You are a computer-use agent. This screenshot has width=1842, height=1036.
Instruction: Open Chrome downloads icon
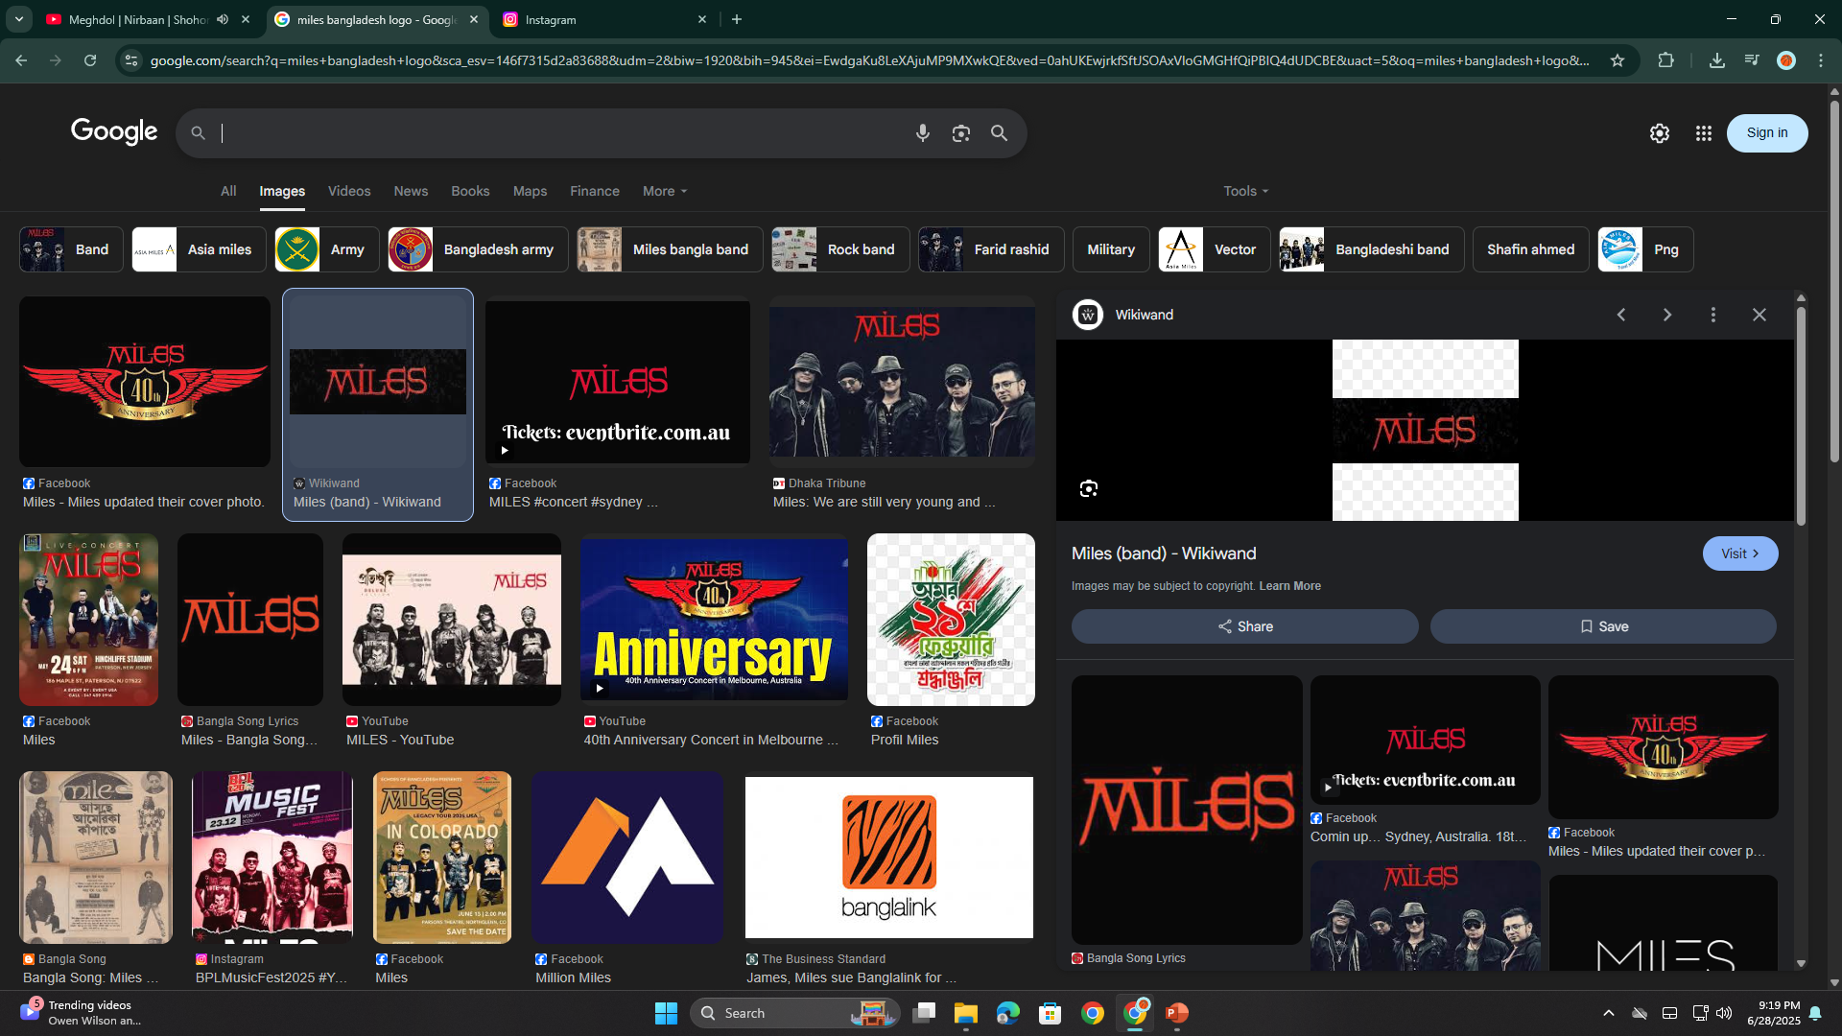1717,60
